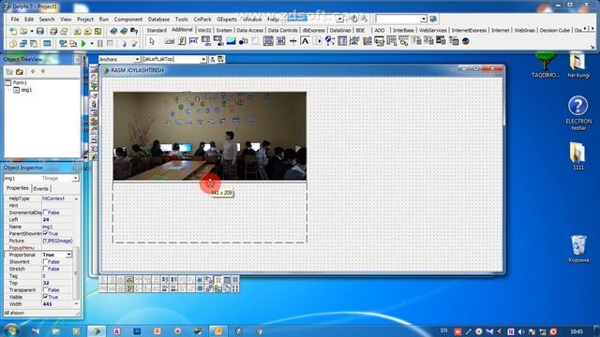Screen dimensions: 600x337
Task: Open object selector dropdown showing img1 TImage
Action: tap(75, 178)
